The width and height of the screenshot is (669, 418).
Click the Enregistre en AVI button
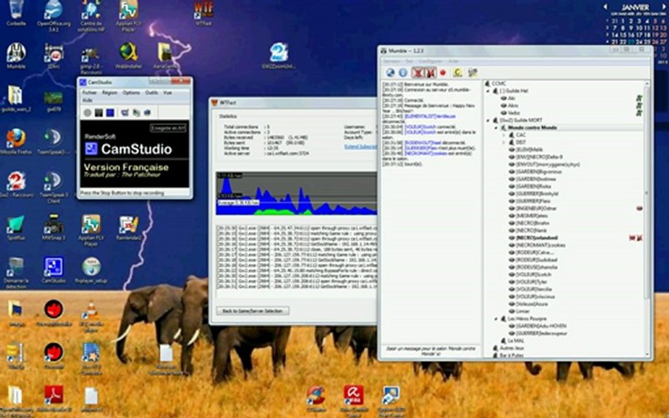coord(168,128)
